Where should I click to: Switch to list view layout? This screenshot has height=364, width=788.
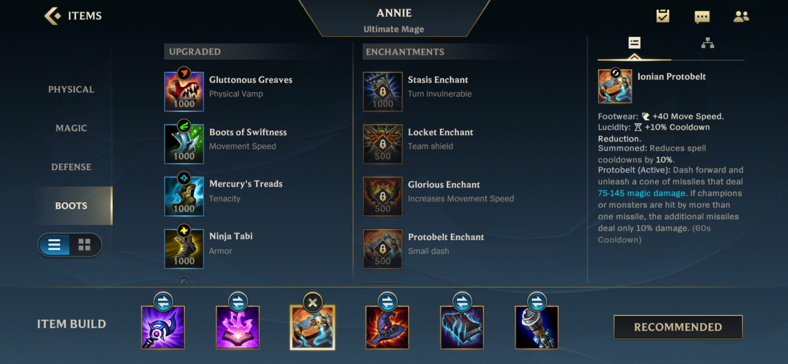point(54,245)
